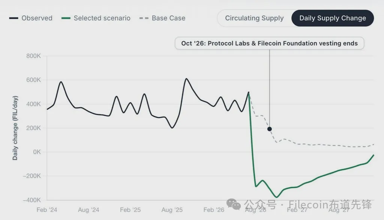The height and width of the screenshot is (220, 384).
Task: Click the green Selected scenario swatch
Action: pyautogui.click(x=66, y=18)
